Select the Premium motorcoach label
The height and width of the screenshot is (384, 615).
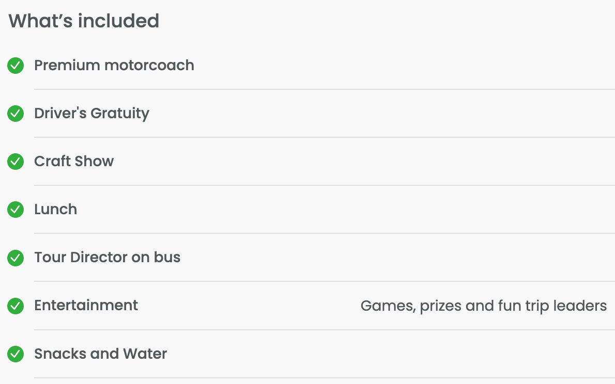114,66
